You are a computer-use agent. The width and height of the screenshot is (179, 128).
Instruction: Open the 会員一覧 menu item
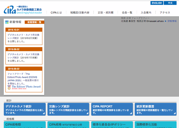click(x=127, y=13)
